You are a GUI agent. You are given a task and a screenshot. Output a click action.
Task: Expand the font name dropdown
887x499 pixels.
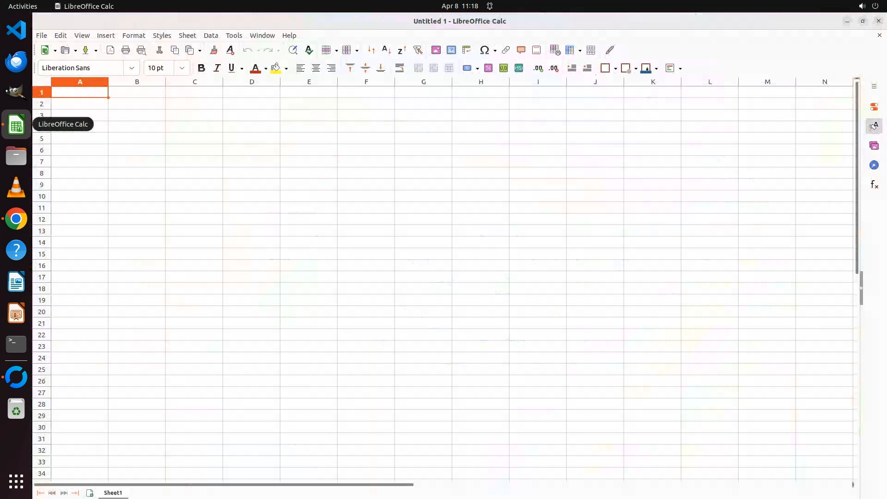132,68
